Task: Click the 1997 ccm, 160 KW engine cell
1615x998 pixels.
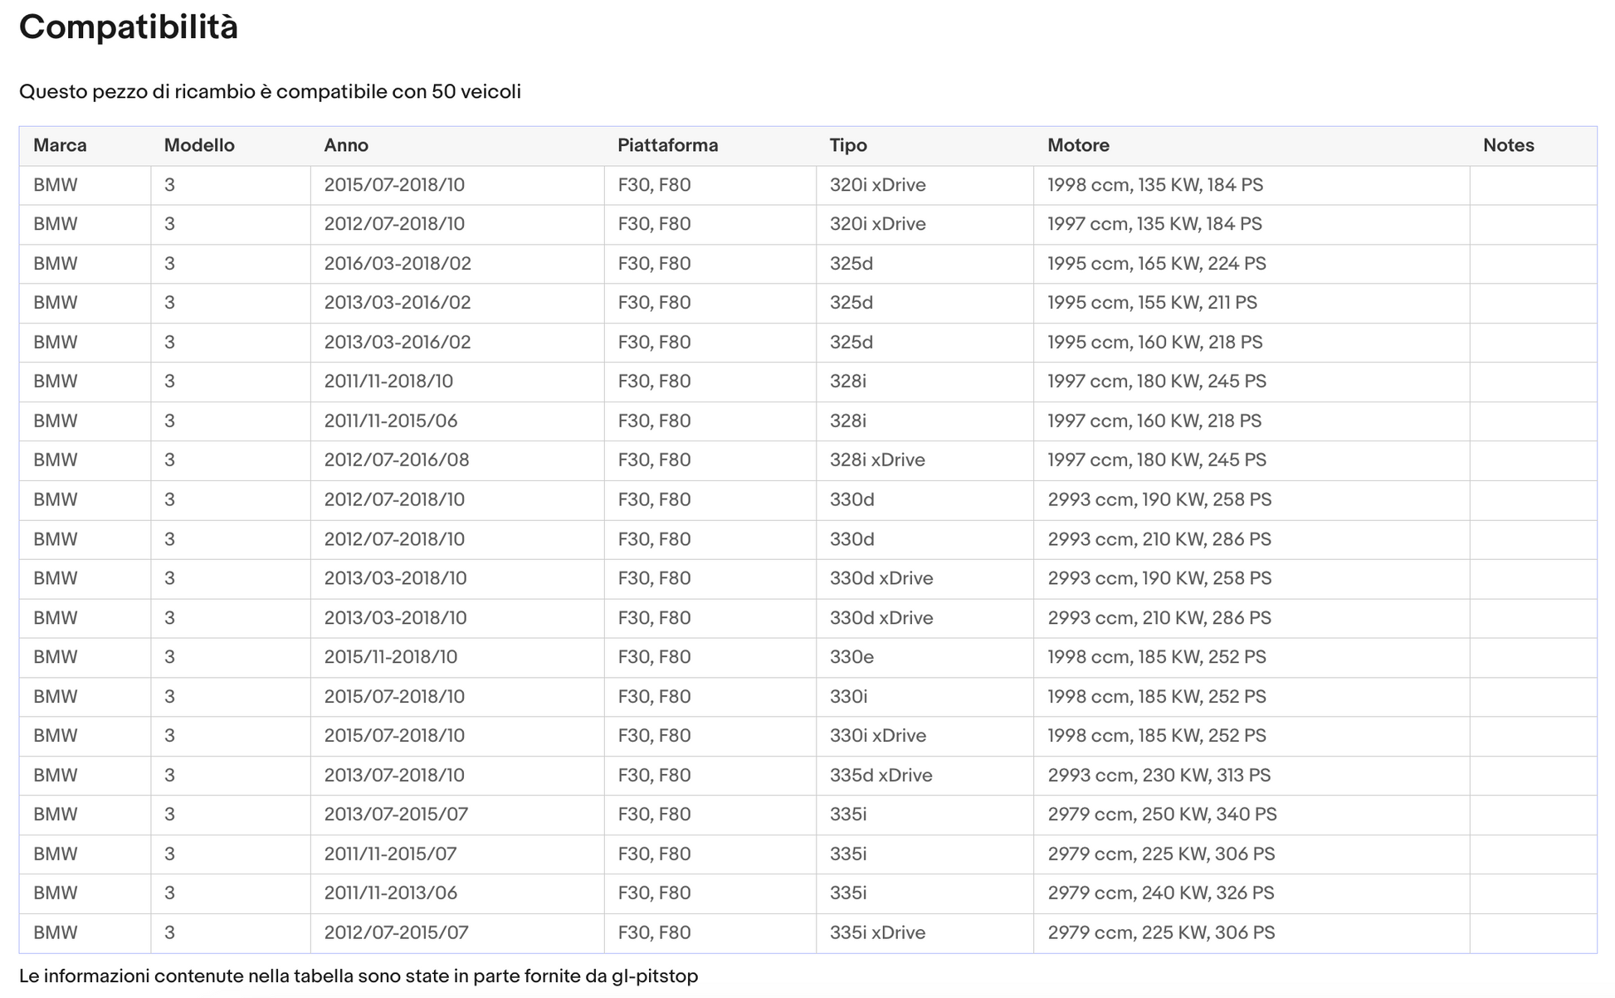Action: pos(1154,421)
